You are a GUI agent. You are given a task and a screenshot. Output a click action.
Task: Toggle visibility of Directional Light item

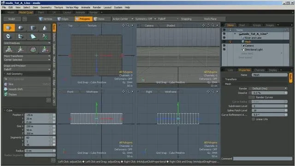pos(224,49)
